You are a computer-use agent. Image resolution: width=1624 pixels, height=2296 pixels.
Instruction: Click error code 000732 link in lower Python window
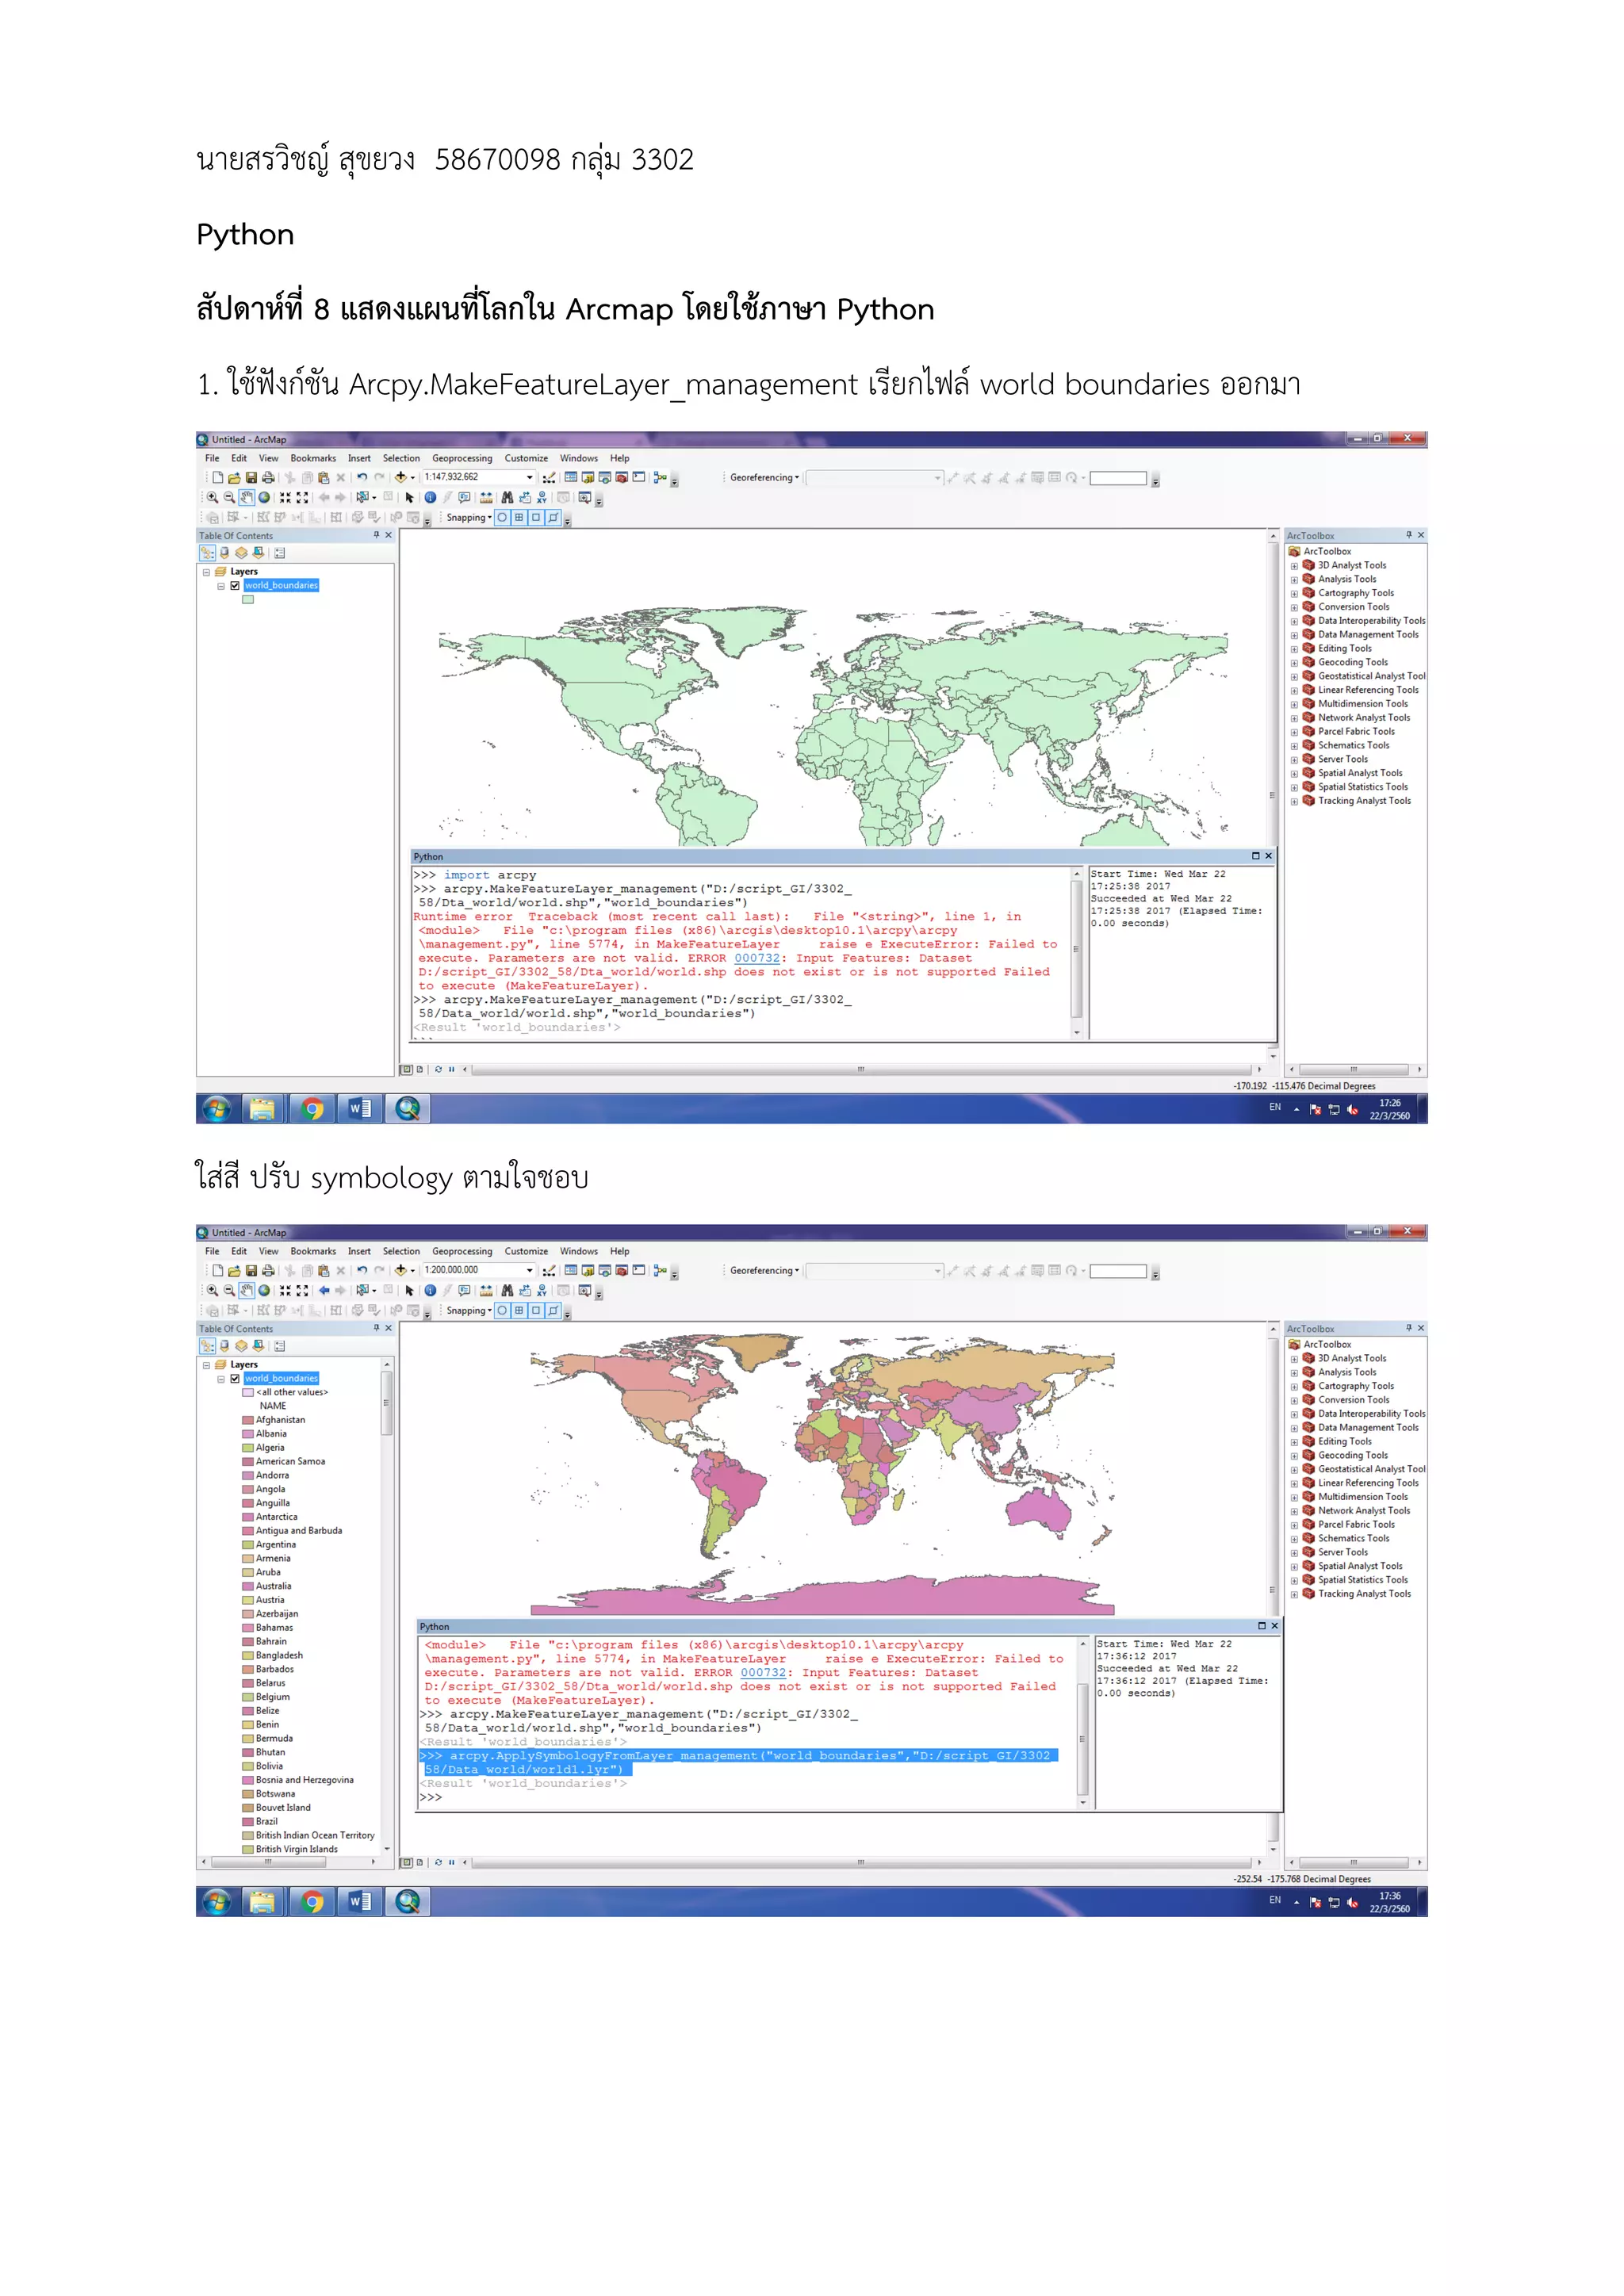tap(763, 1672)
